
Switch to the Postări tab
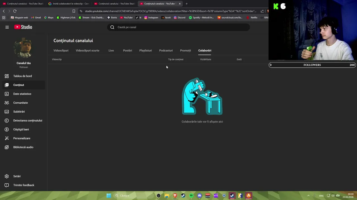(127, 51)
